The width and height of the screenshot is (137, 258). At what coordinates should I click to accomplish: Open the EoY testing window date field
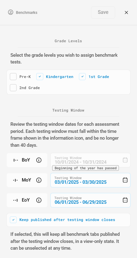point(90,200)
